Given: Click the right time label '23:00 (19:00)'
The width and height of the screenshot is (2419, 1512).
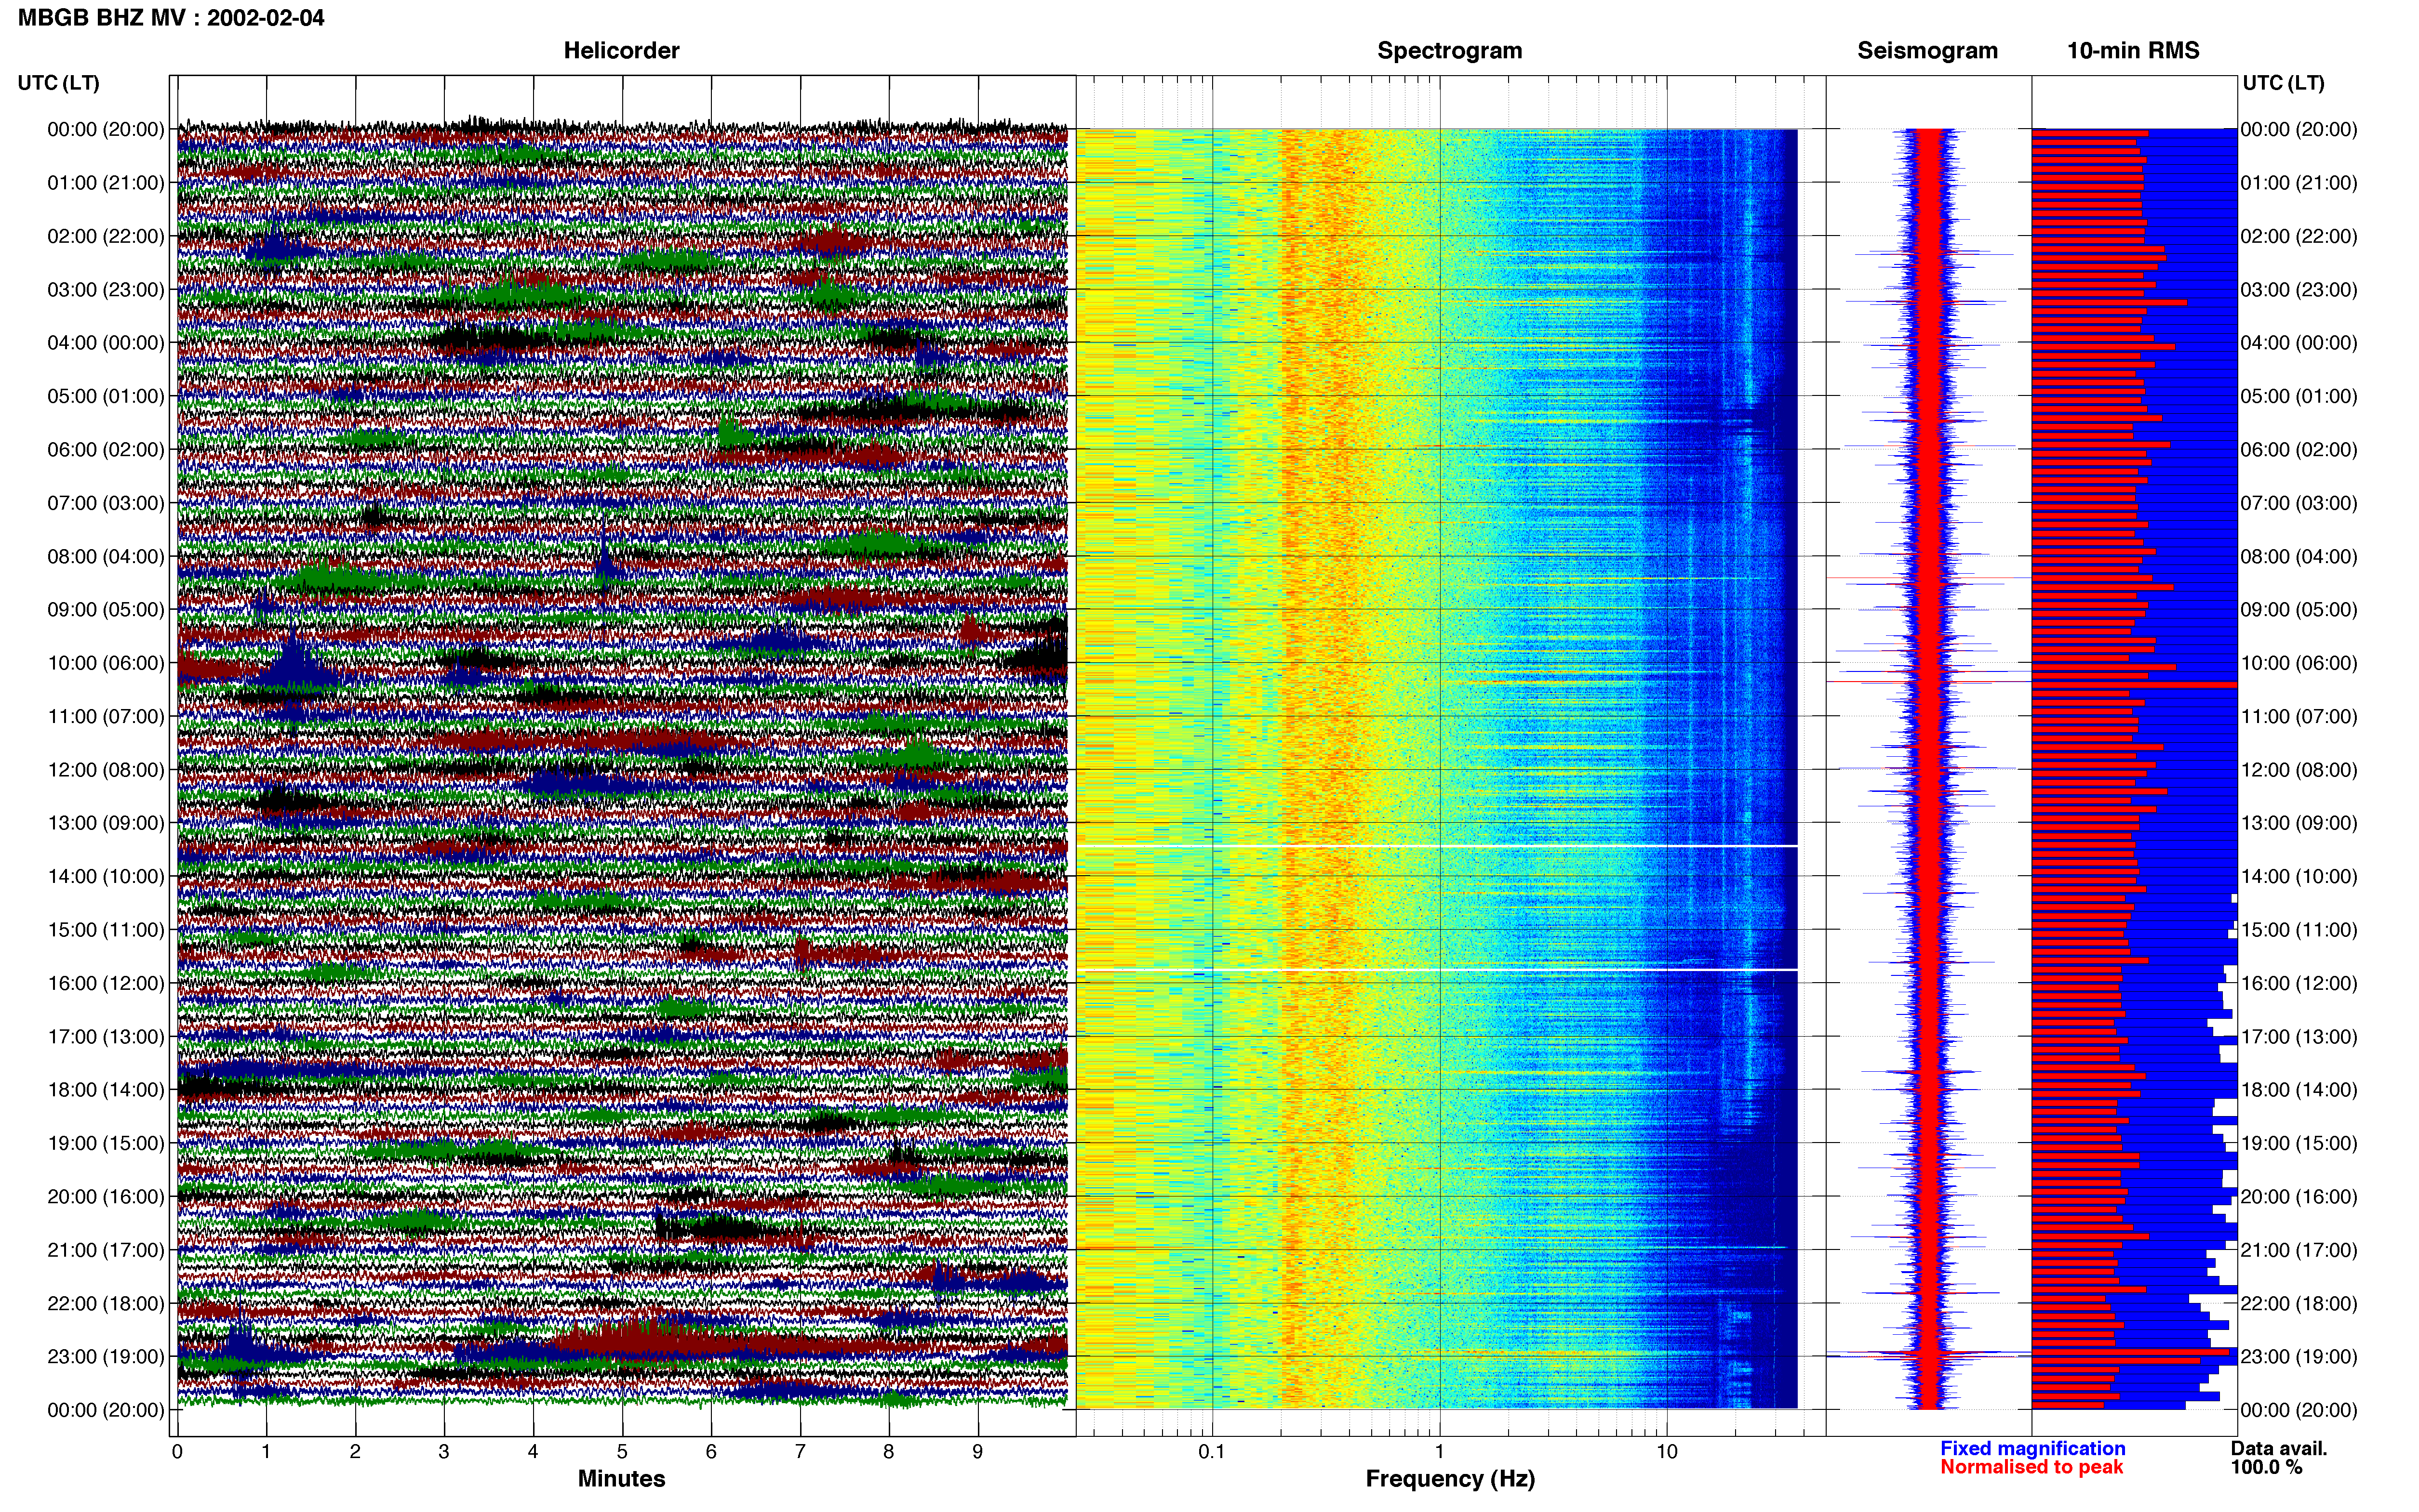Looking at the screenshot, I should [x=2299, y=1356].
